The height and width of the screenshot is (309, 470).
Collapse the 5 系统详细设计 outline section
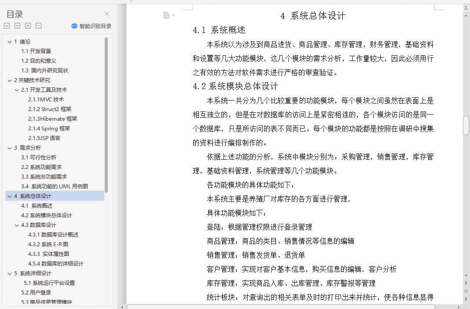coord(10,273)
